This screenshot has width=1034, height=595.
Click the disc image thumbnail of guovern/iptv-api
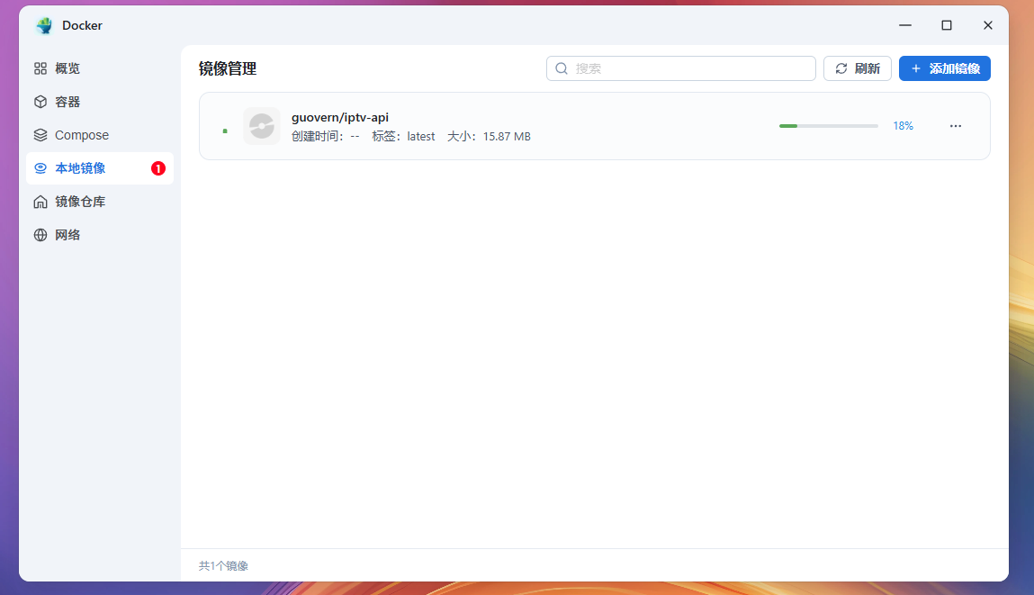click(x=262, y=126)
